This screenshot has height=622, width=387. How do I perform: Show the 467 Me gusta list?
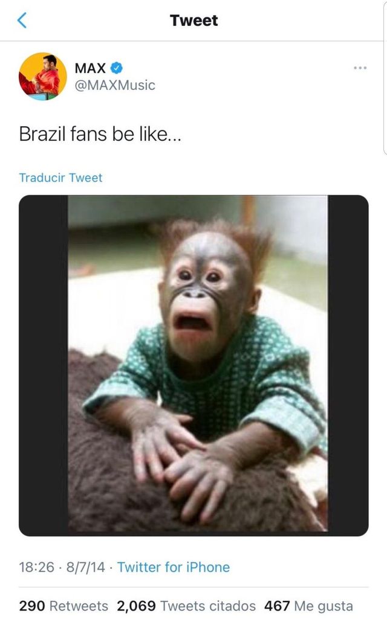pyautogui.click(x=308, y=605)
